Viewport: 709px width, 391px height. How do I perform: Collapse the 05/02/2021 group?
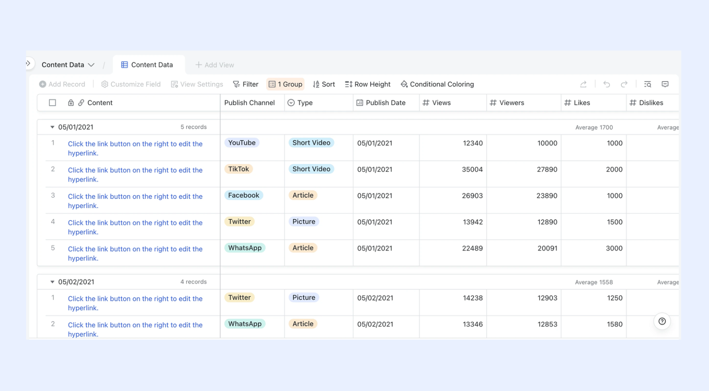[x=52, y=282]
